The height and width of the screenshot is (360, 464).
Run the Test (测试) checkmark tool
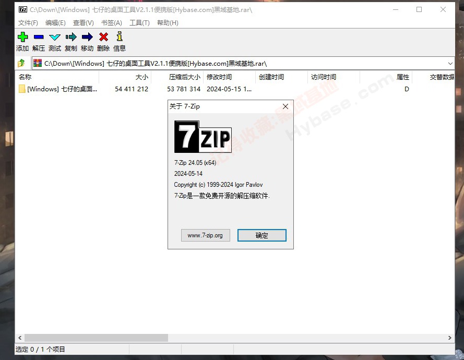pos(55,37)
